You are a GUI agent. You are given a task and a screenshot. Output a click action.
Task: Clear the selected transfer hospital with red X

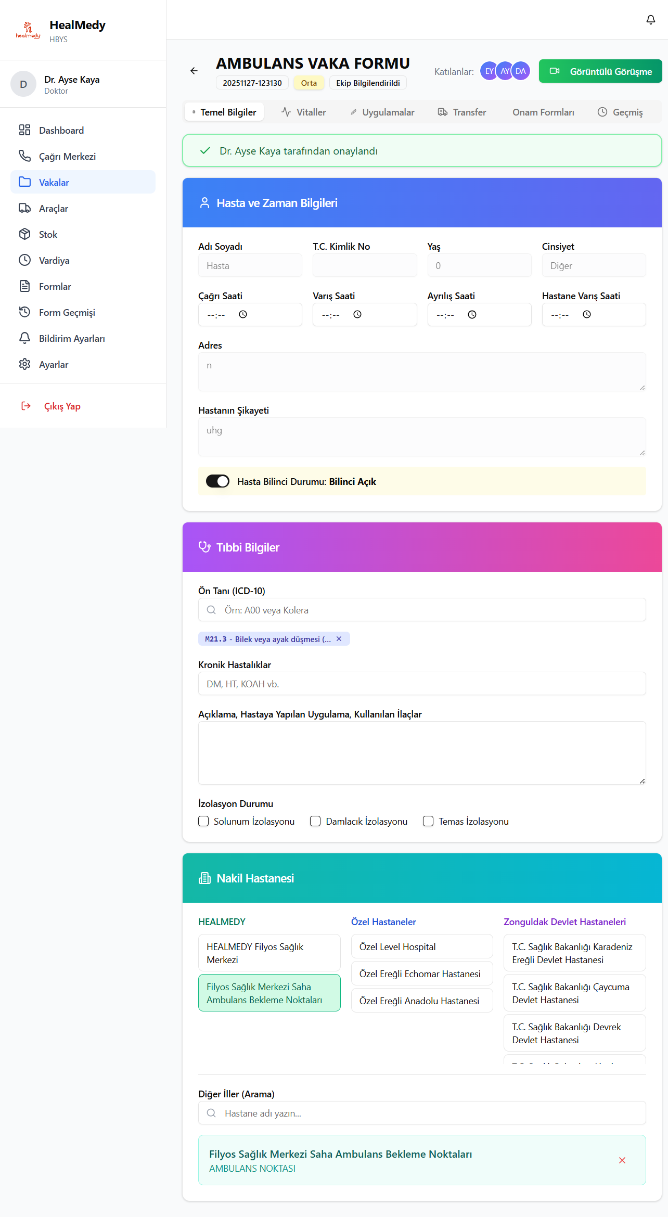(622, 1160)
